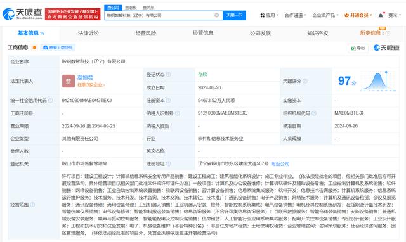Screen dimensions: 406x242
Task: Clear the search box with the X icon
Action: (217, 15)
